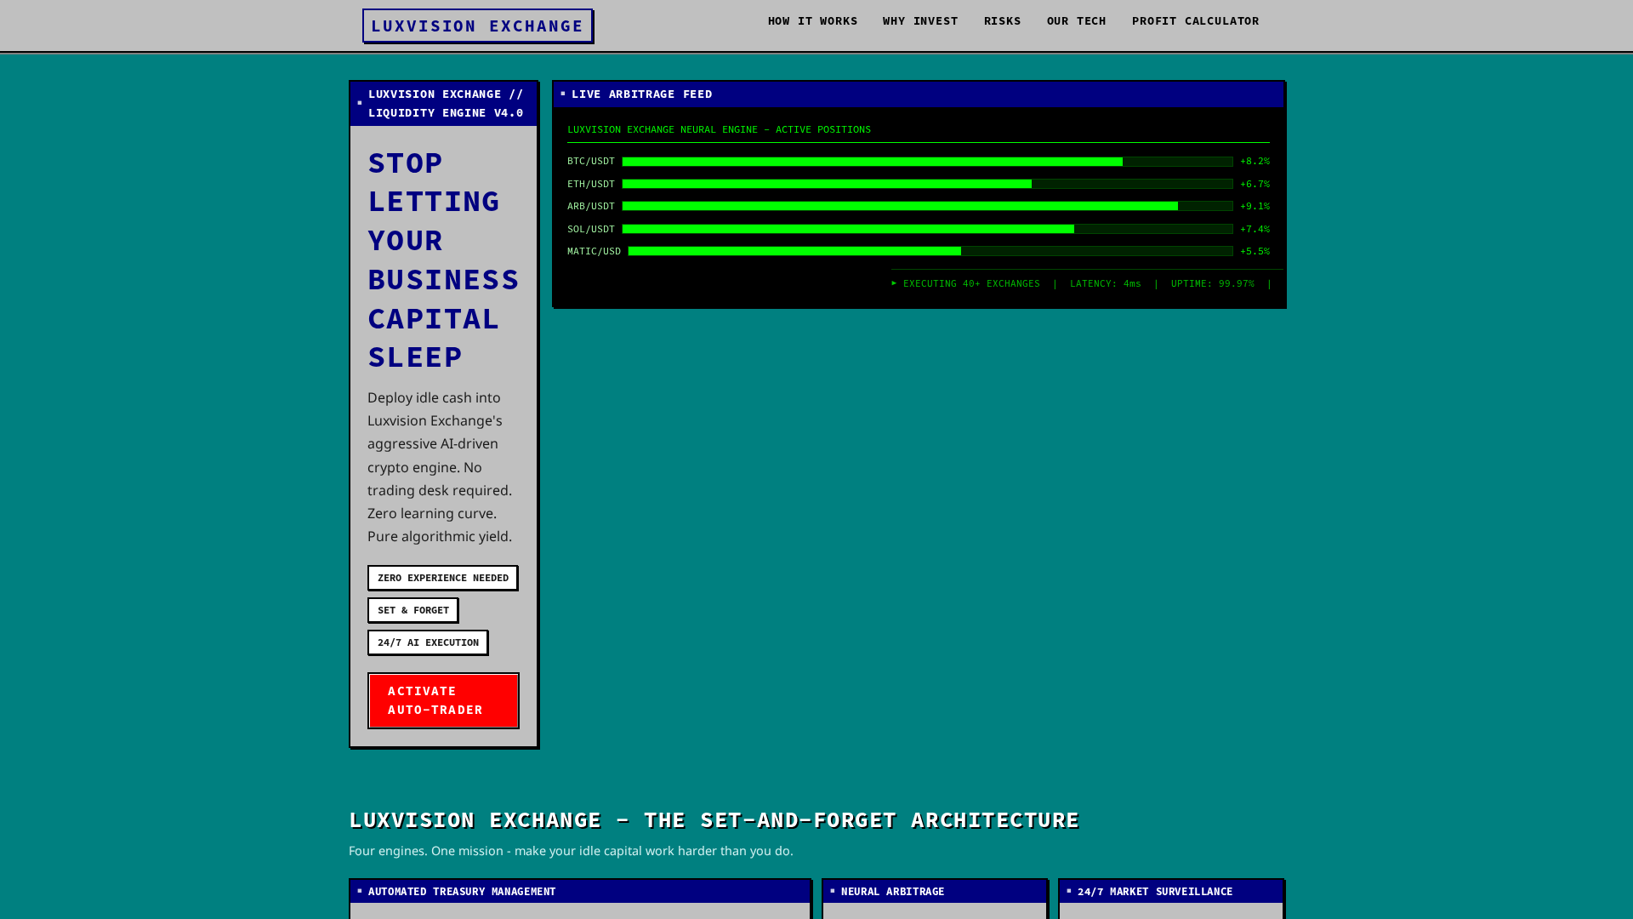Open the HOW IT WORKS menu item
This screenshot has width=1633, height=919.
812,21
